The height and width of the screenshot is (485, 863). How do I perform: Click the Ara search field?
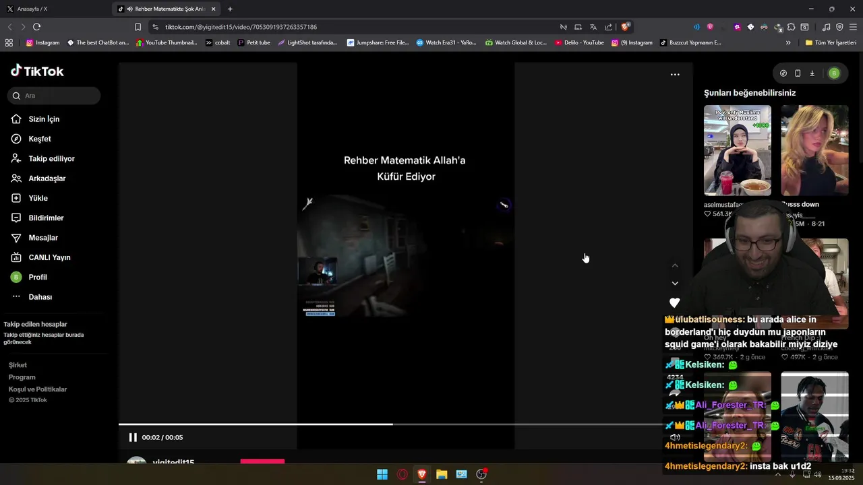tap(54, 96)
